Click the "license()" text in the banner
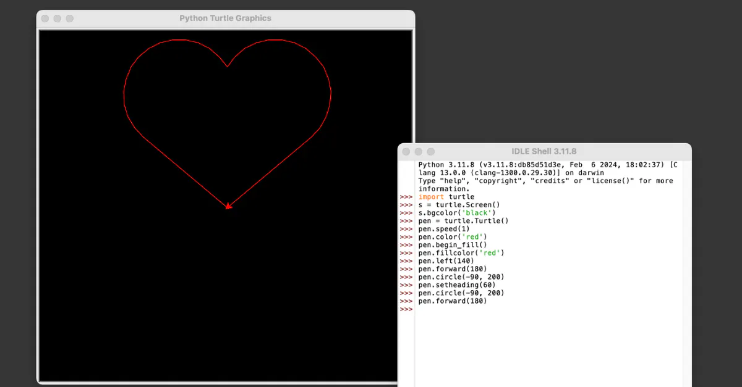This screenshot has height=387, width=742. click(x=612, y=181)
